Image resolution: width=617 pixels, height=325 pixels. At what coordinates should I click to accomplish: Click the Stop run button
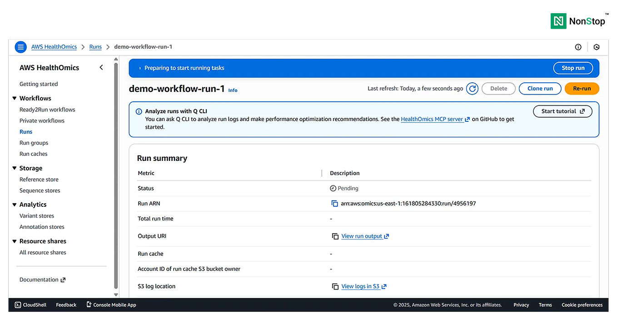tap(573, 68)
